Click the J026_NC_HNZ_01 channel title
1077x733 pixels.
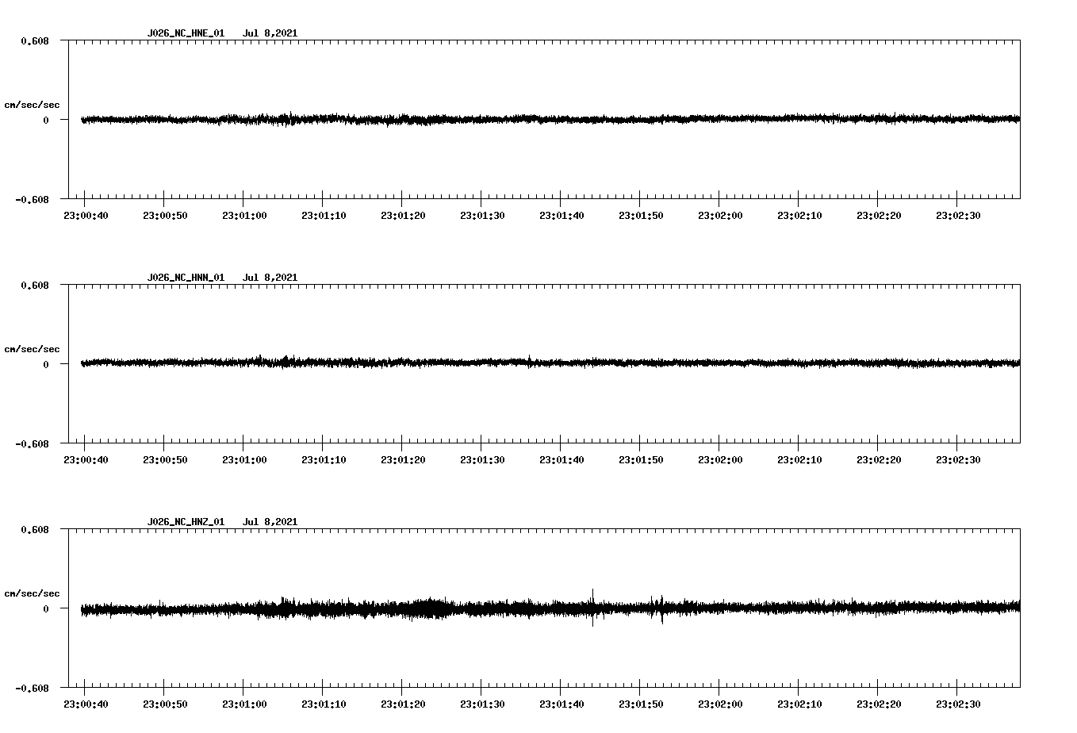pos(186,522)
